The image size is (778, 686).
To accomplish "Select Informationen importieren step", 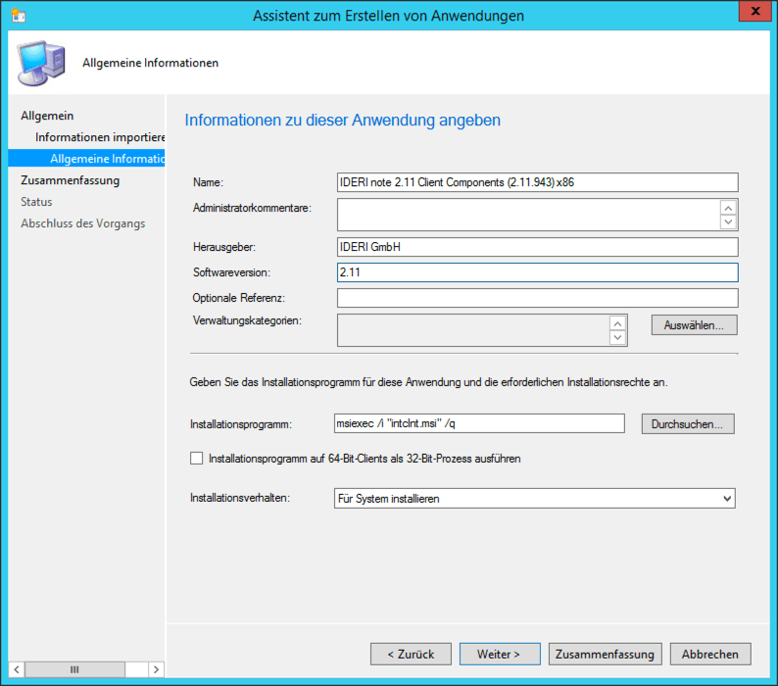I will 100,137.
